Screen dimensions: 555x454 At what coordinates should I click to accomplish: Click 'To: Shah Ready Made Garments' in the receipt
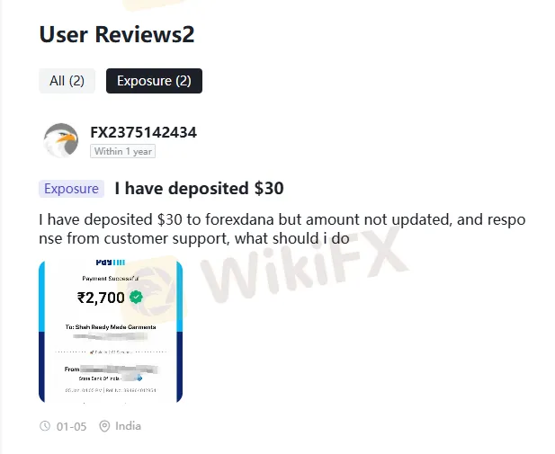[x=111, y=327]
